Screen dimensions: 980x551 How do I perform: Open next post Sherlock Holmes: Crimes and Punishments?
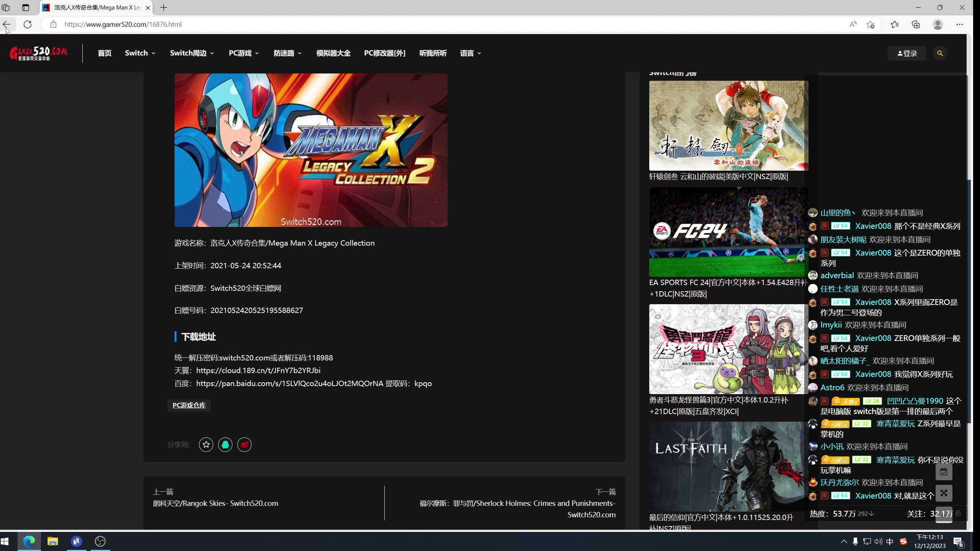pyautogui.click(x=518, y=509)
